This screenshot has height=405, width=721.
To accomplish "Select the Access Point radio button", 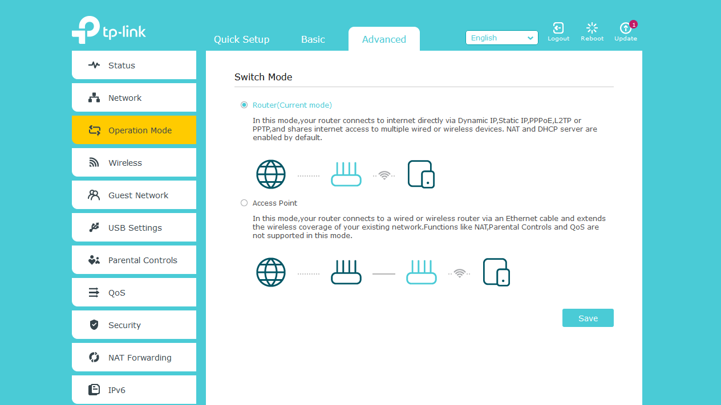I will click(x=244, y=203).
